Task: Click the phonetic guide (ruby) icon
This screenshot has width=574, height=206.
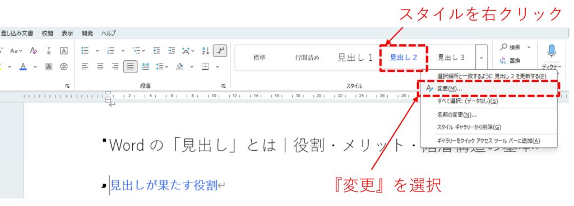Action: (x=49, y=51)
